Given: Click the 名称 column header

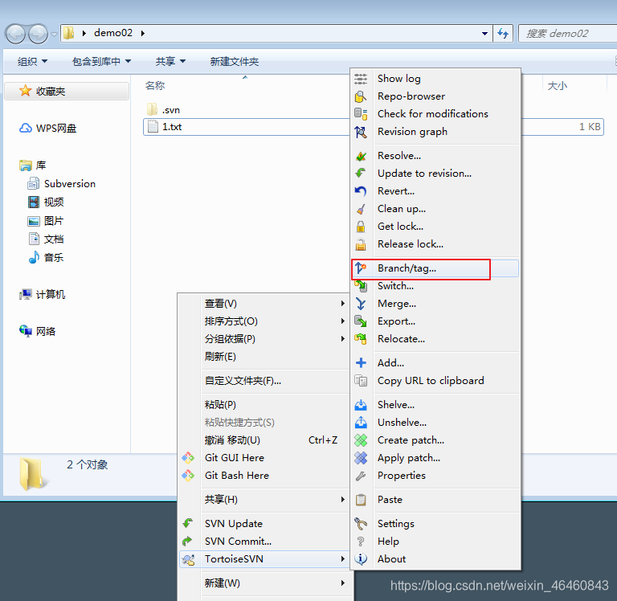Looking at the screenshot, I should coord(155,86).
